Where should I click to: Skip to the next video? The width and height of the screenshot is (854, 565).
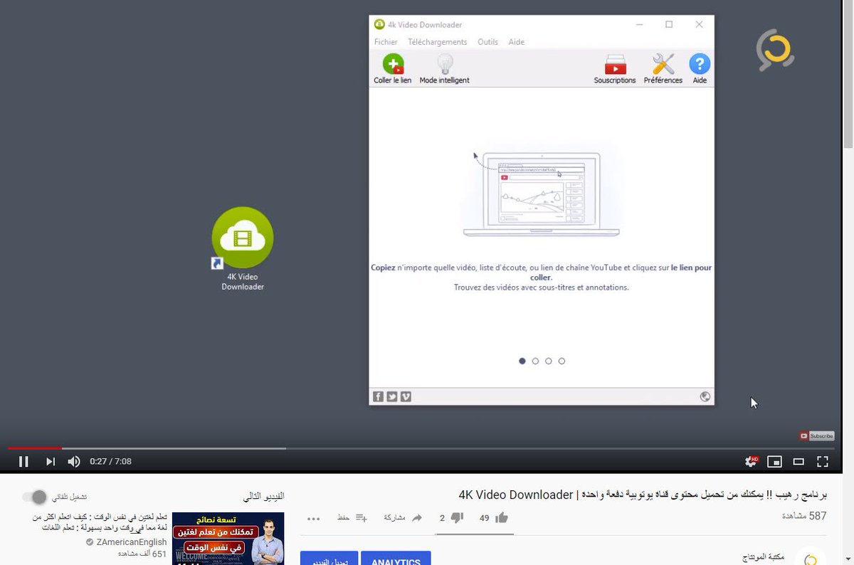tap(50, 461)
